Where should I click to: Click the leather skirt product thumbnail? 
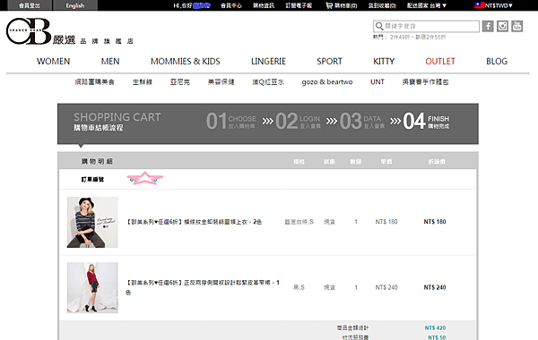tap(92, 287)
